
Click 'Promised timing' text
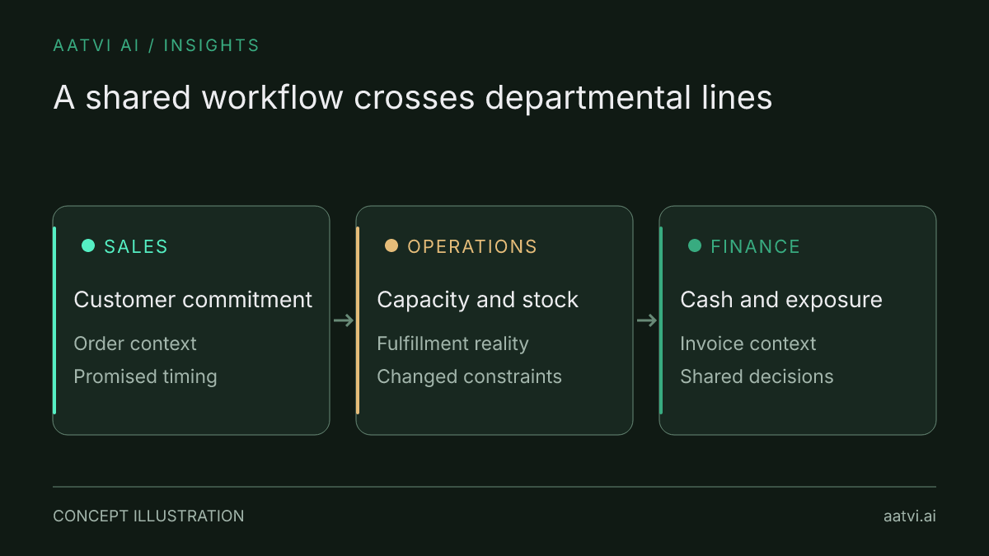[146, 377]
